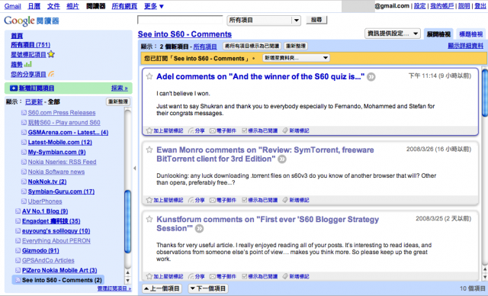
Task: Click the sidebar scrollbar blue thumb
Action: [127, 221]
